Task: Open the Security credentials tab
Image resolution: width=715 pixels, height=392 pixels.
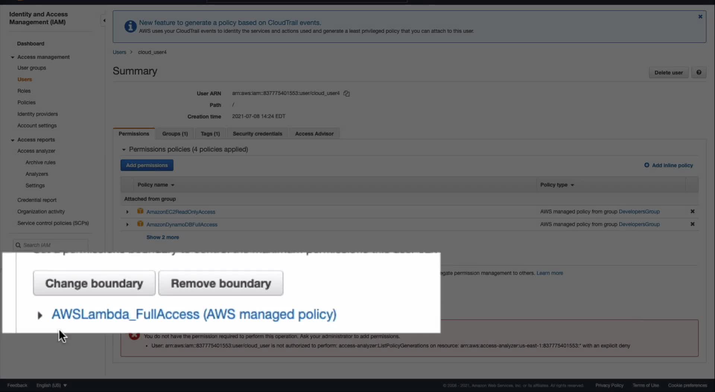Action: pyautogui.click(x=257, y=134)
